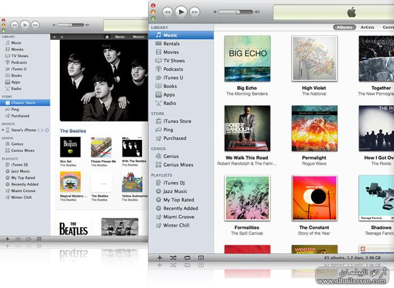Open Movies tab in store navigation bar
This screenshot has width=394, height=288.
[139, 37]
